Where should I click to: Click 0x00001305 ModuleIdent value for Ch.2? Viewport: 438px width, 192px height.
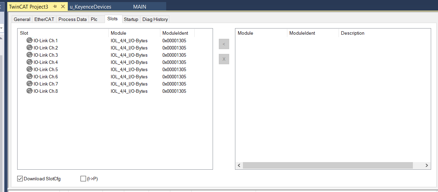174,48
